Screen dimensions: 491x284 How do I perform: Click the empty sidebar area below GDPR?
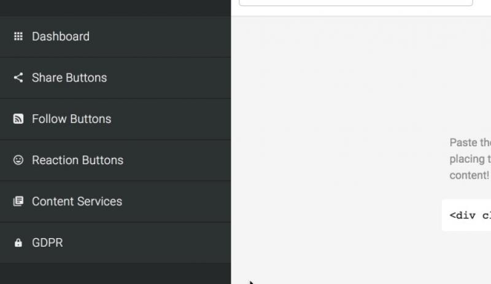pos(115,274)
